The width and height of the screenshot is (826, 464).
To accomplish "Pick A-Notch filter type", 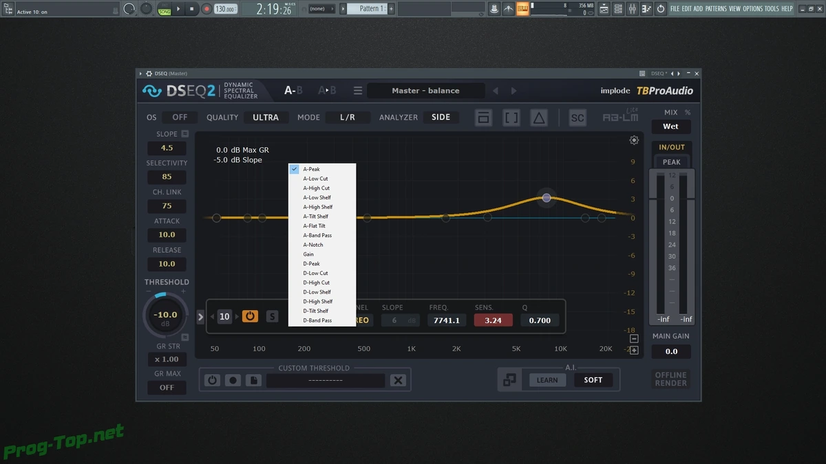I will point(321,245).
